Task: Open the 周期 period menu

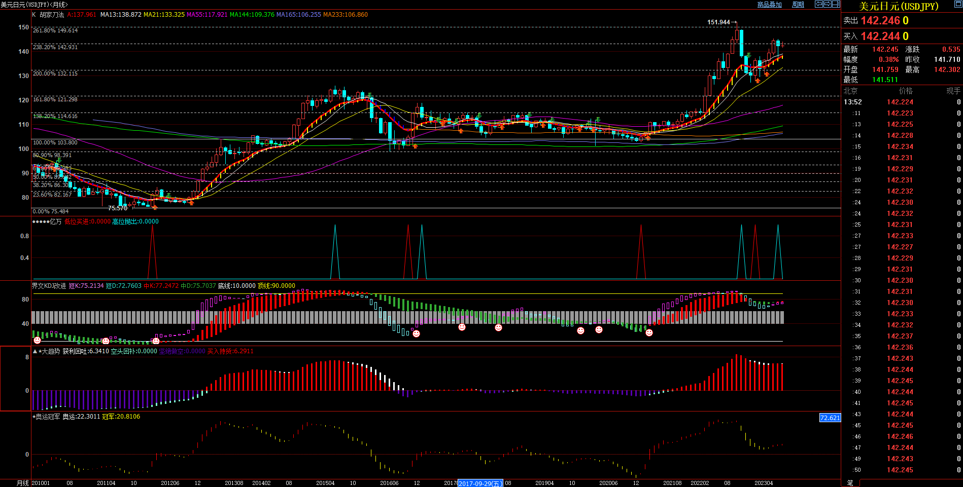Action: pos(798,5)
